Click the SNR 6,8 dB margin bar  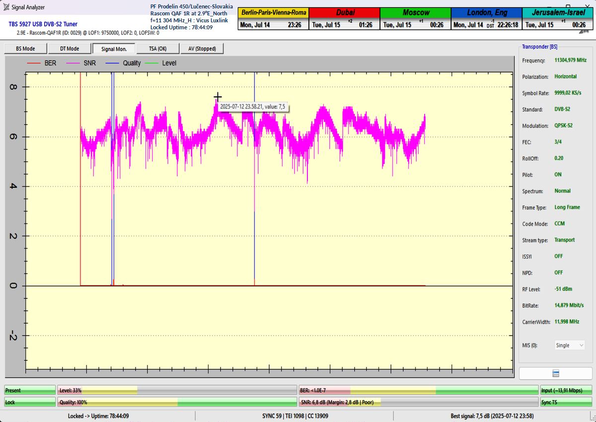[418, 402]
